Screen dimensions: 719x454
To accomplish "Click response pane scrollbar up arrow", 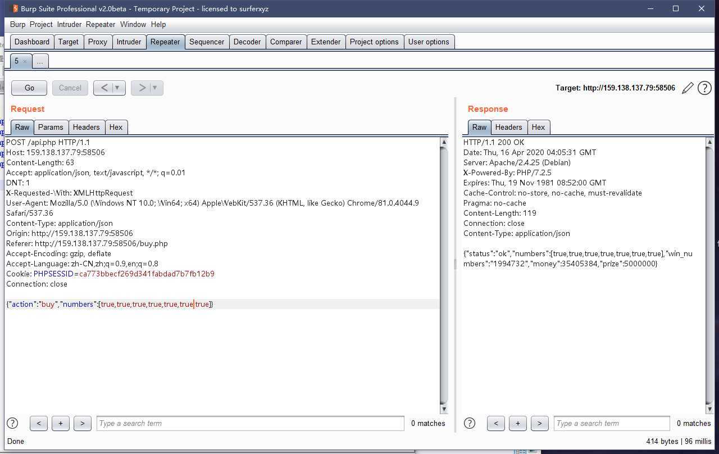I will [709, 142].
